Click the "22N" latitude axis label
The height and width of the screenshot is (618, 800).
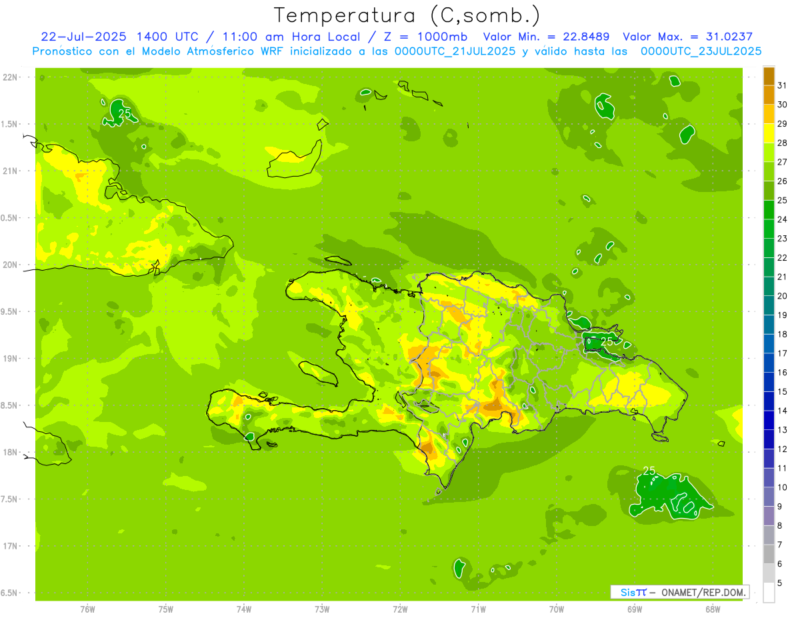(9, 77)
